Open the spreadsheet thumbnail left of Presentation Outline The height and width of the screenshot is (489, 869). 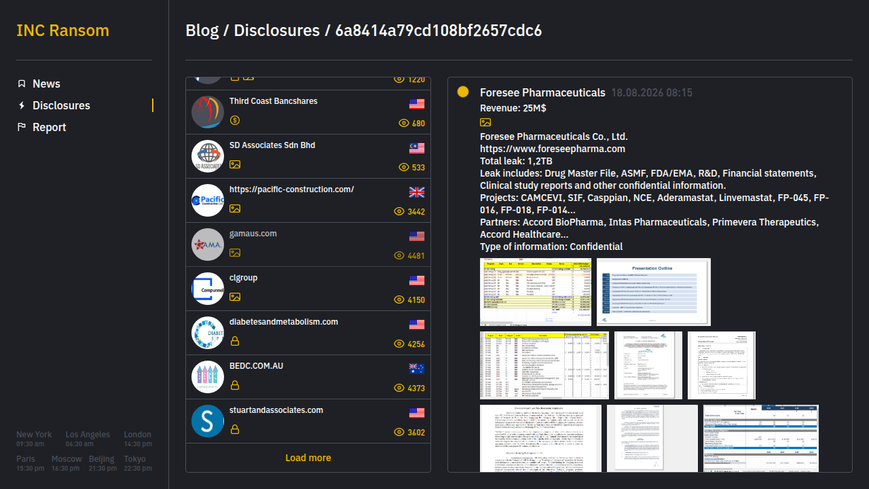click(536, 292)
